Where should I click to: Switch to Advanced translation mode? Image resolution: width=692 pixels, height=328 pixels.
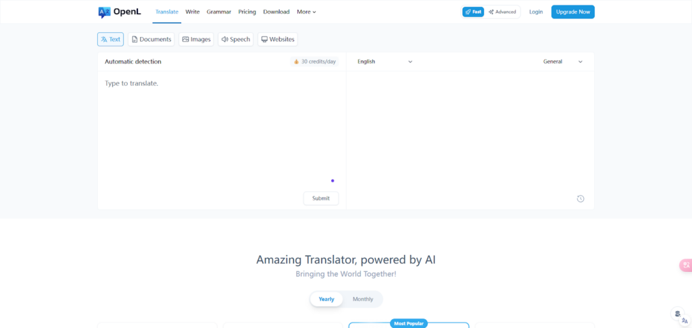(503, 12)
